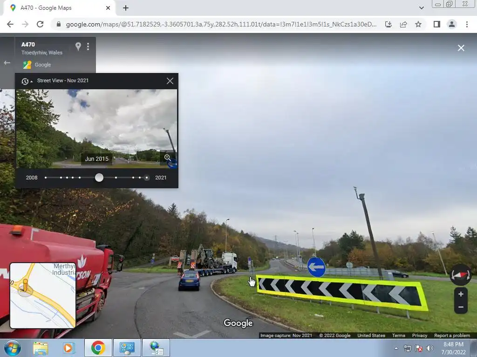Close the A470 - Google Maps tab
The height and width of the screenshot is (357, 477).
tap(108, 8)
